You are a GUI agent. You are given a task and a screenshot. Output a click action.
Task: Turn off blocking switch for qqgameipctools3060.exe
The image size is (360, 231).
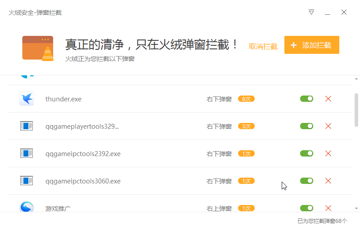point(306,181)
